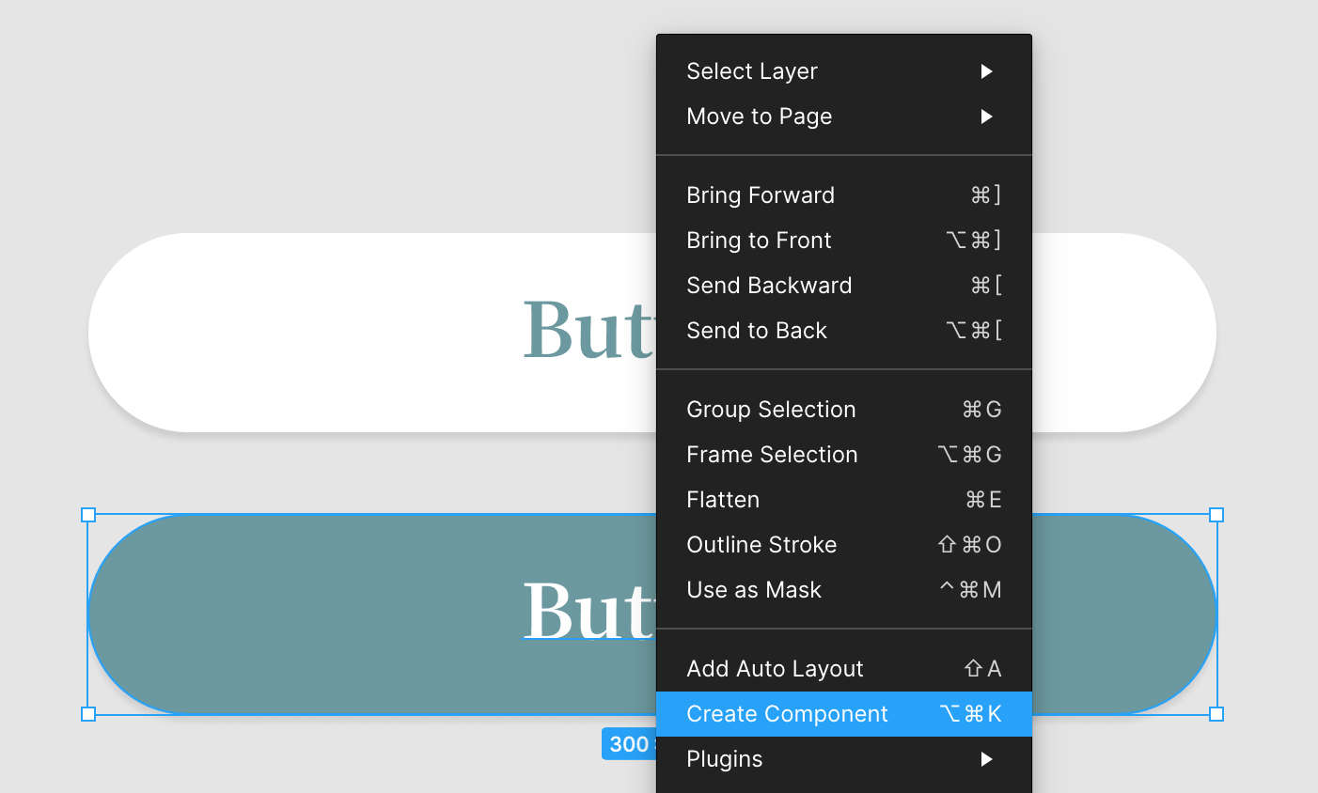
Task: Apply Outline Stroke to selection
Action: click(761, 545)
